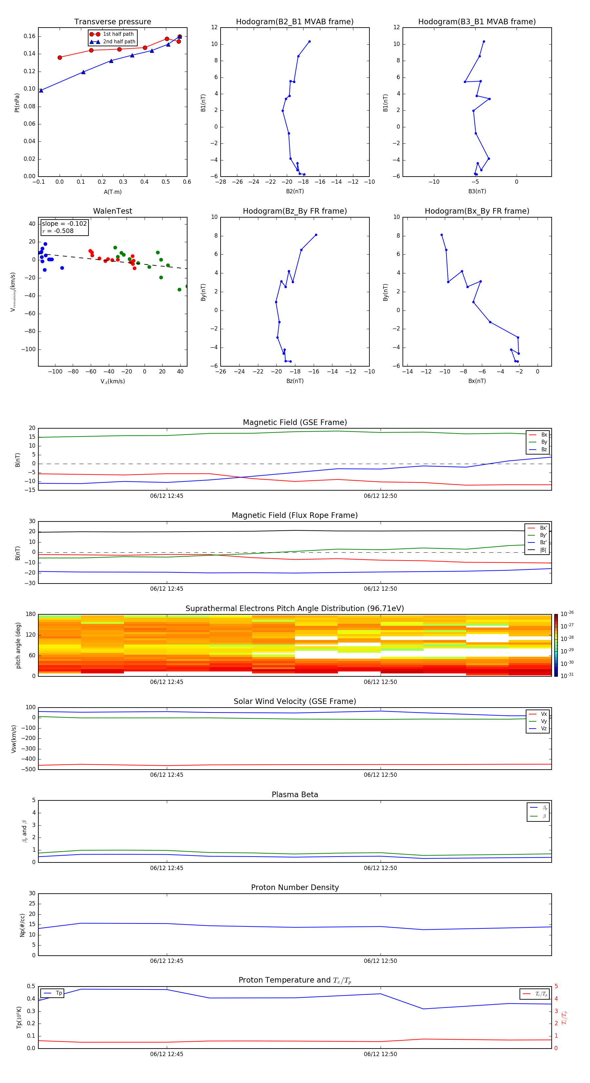The height and width of the screenshot is (1083, 590).
Task: Click the pitch angle distribution heatmap
Action: coord(295,645)
